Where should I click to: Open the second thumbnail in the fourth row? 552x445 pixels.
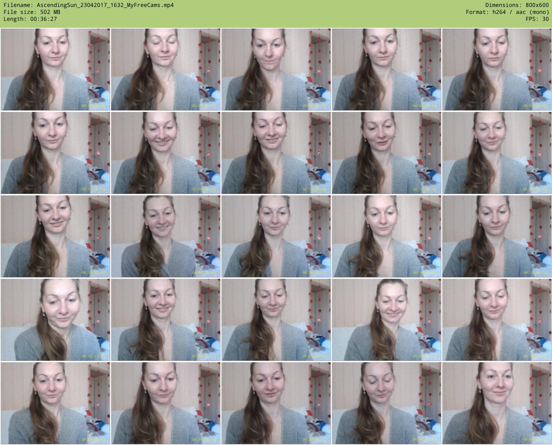tap(165, 320)
